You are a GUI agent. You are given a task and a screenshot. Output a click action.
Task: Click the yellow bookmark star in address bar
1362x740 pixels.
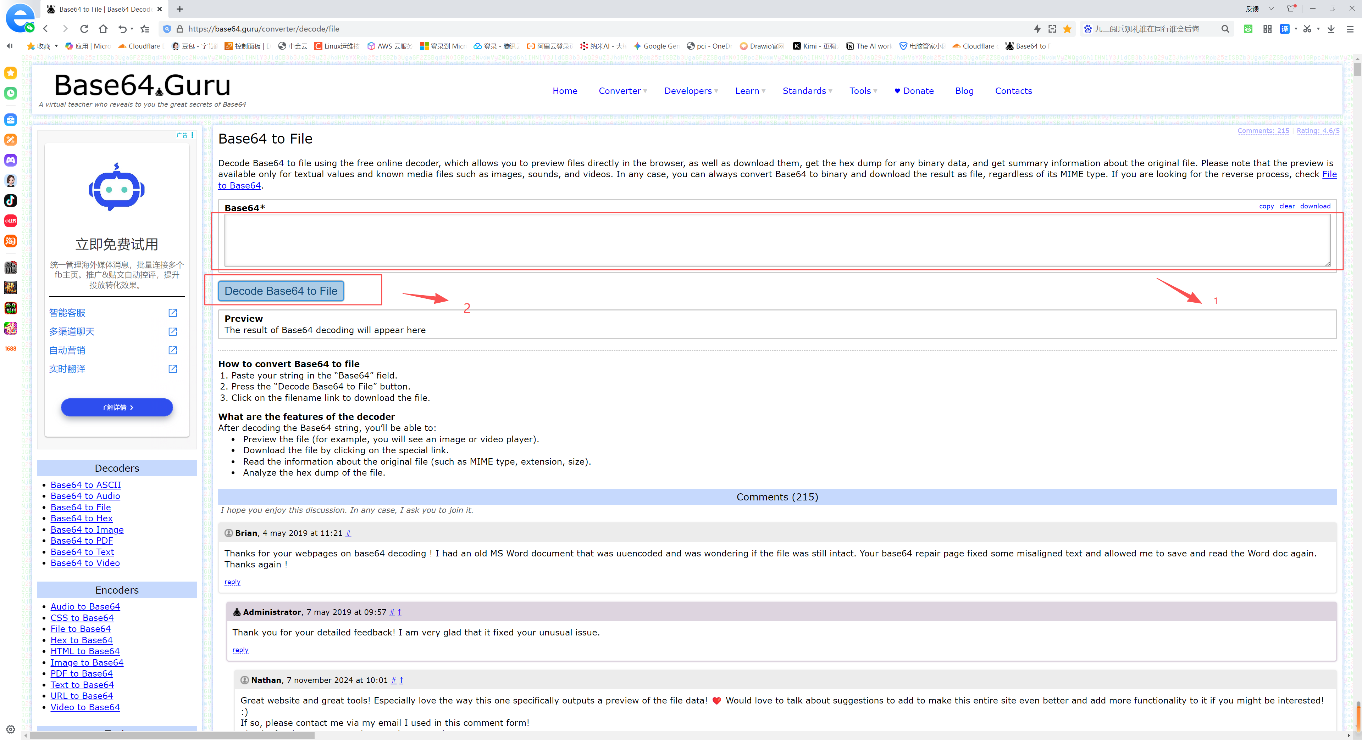click(x=1067, y=29)
